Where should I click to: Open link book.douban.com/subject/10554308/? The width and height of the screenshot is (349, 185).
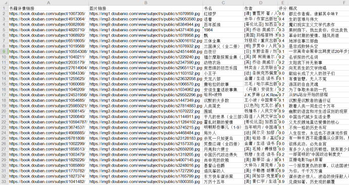pyautogui.click(x=48, y=51)
